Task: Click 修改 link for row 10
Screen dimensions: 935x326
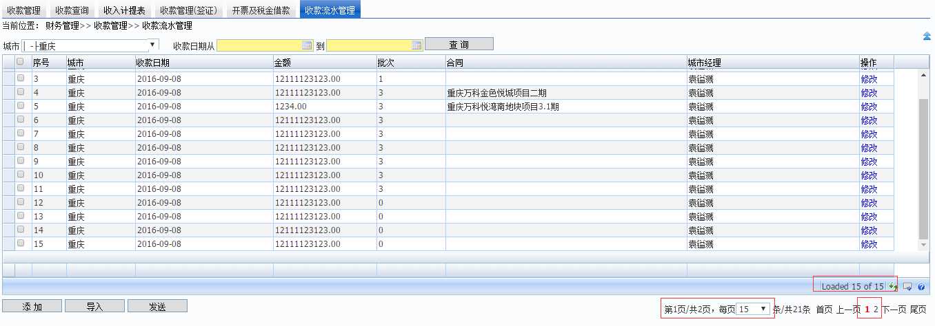Action: (869, 175)
